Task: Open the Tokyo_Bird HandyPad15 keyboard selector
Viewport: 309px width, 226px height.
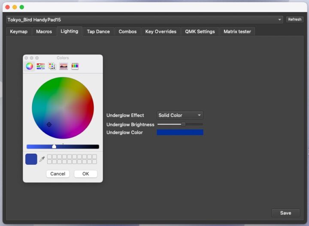Action: (145, 20)
